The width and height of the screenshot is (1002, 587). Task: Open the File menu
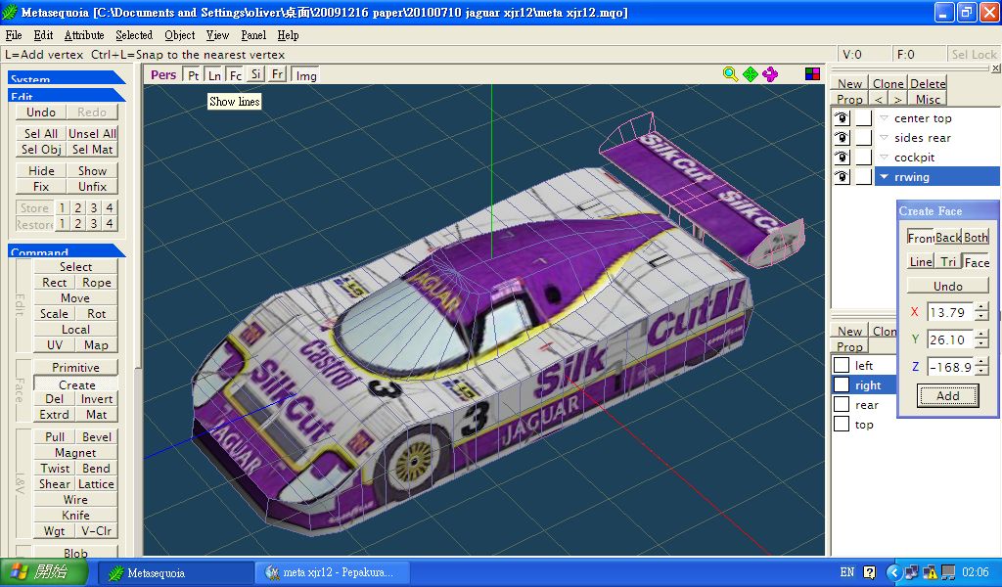coord(14,35)
